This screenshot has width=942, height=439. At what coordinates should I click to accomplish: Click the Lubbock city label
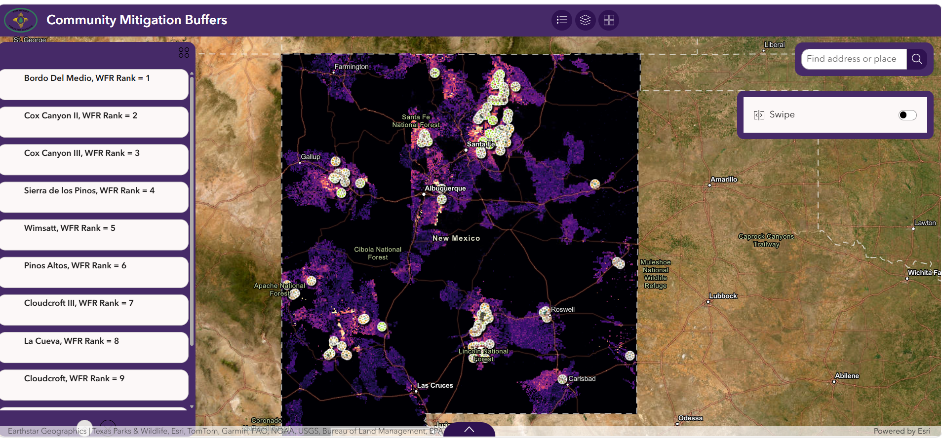tap(723, 296)
